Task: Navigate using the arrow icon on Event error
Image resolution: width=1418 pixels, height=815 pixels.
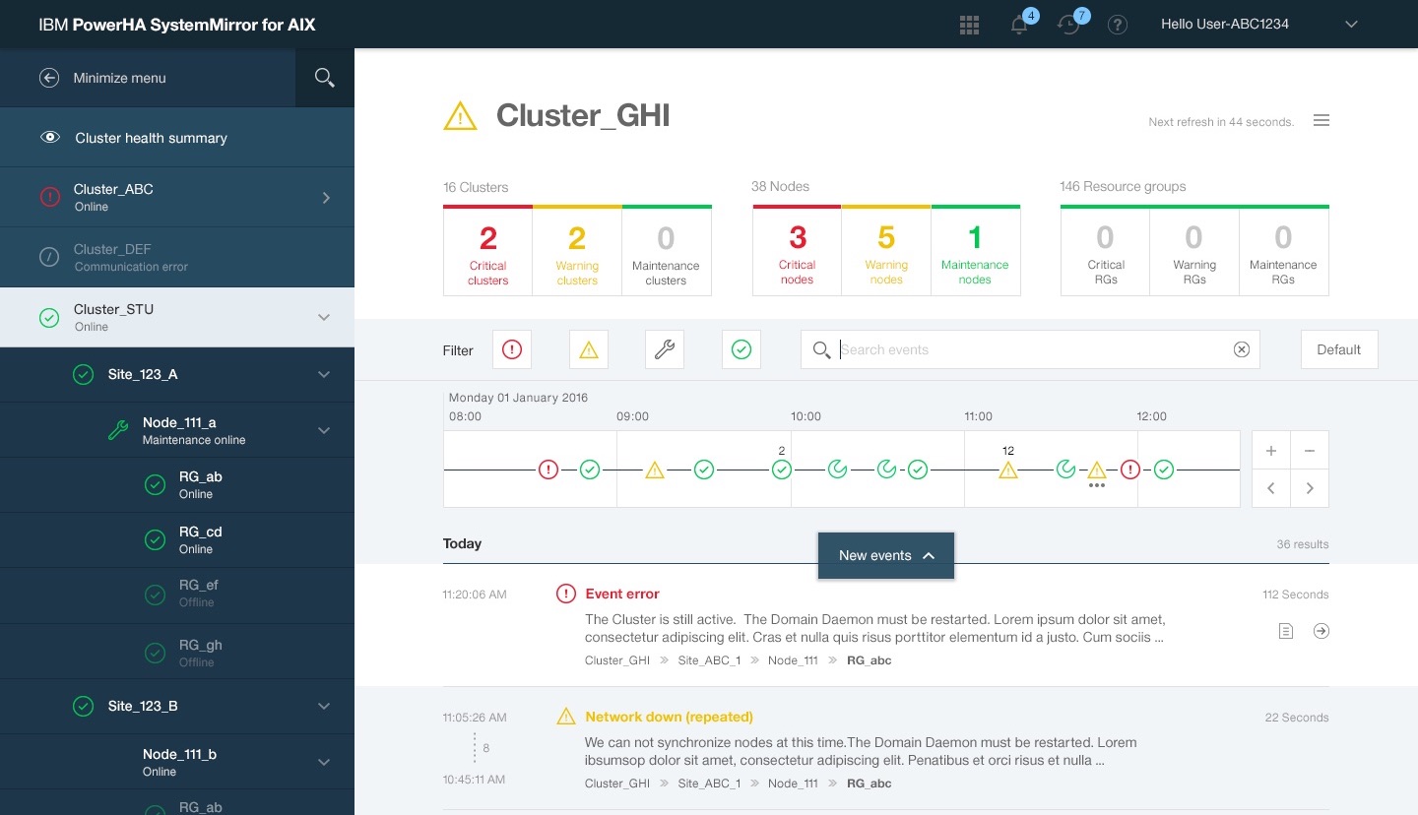Action: point(1321,631)
